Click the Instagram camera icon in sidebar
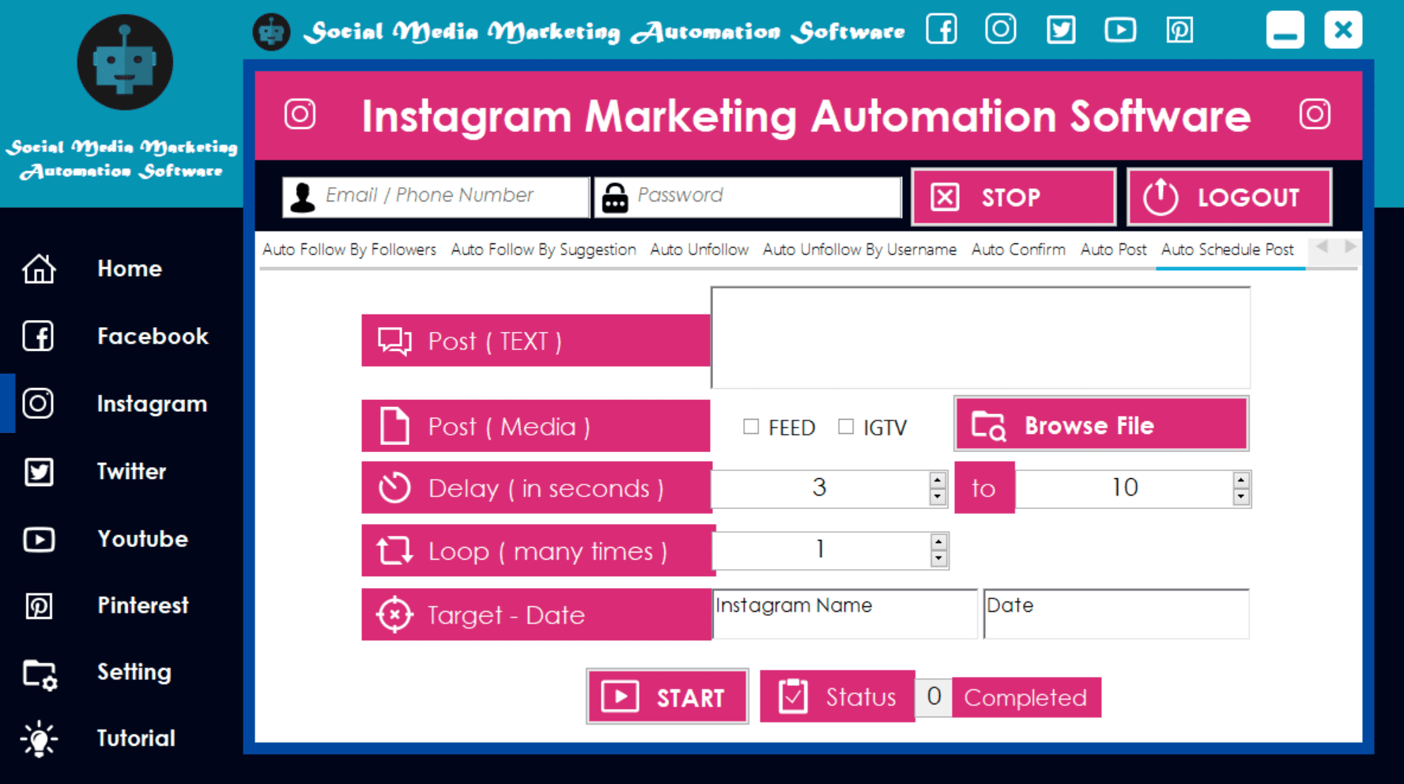Image resolution: width=1404 pixels, height=784 pixels. coord(39,403)
